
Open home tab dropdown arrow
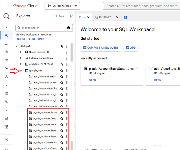click(x=84, y=17)
